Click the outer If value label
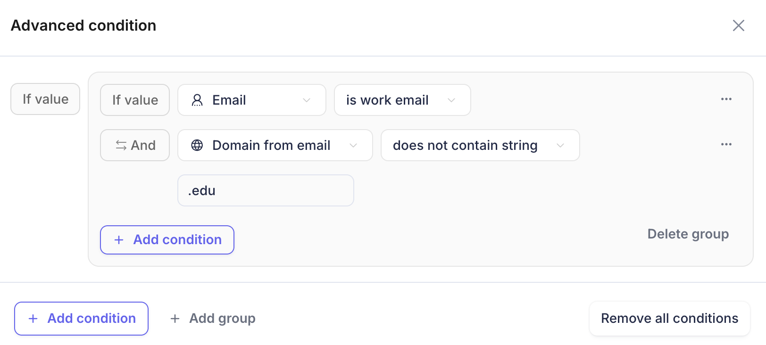766x345 pixels. pos(45,99)
